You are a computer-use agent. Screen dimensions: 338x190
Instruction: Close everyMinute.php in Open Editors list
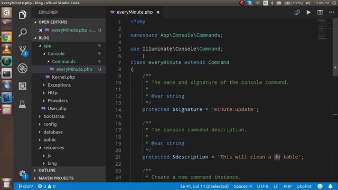[41, 30]
